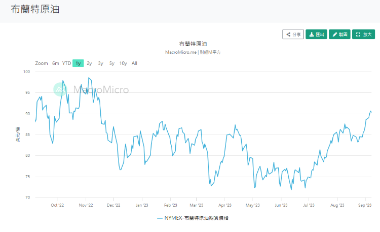Click the Sep '23 axis label

point(365,206)
